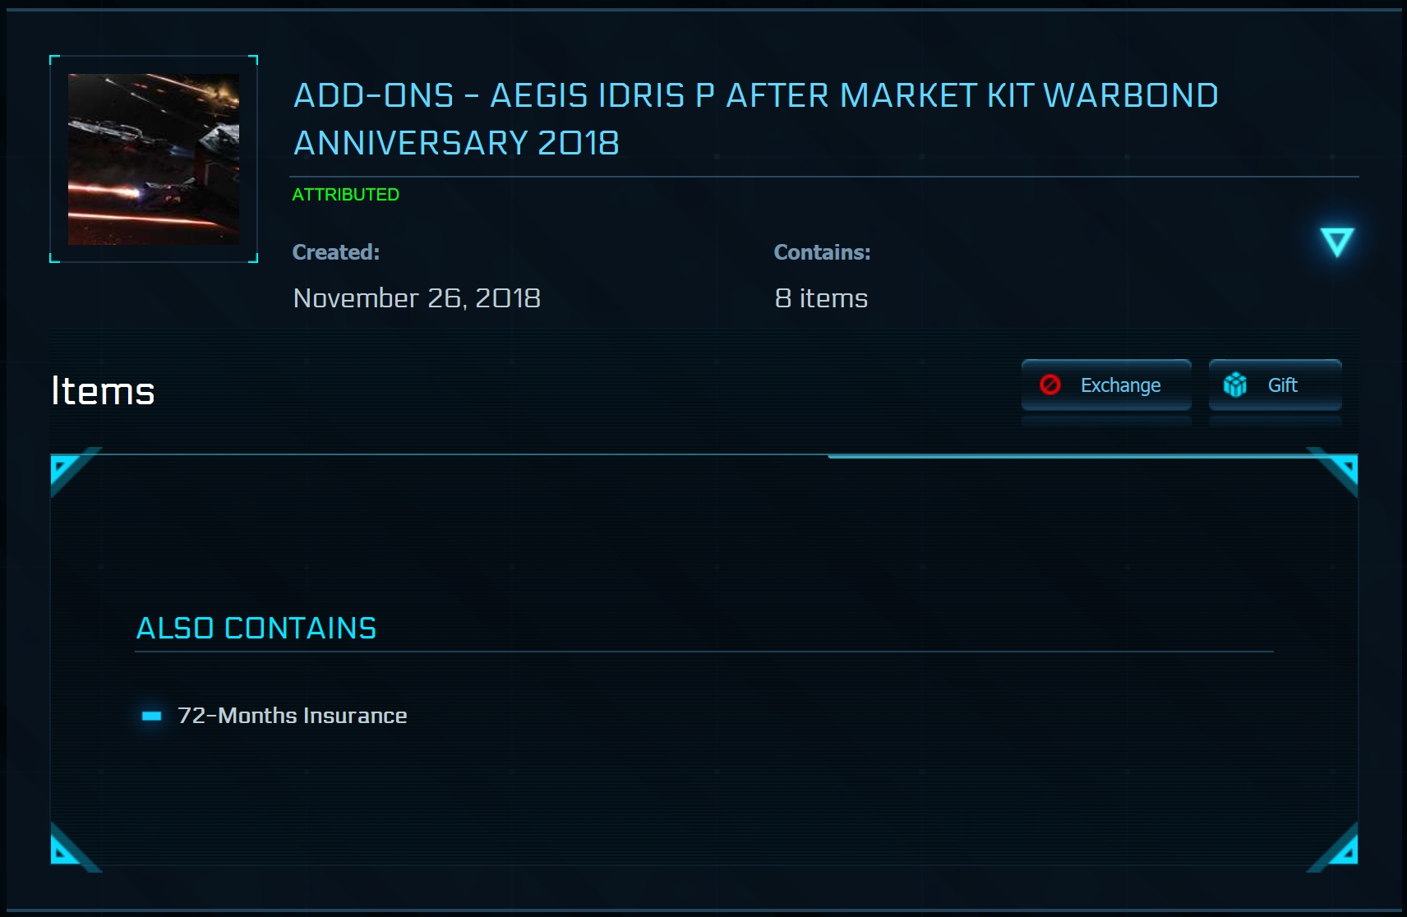Click the 8 items count text
1407x917 pixels.
click(821, 298)
